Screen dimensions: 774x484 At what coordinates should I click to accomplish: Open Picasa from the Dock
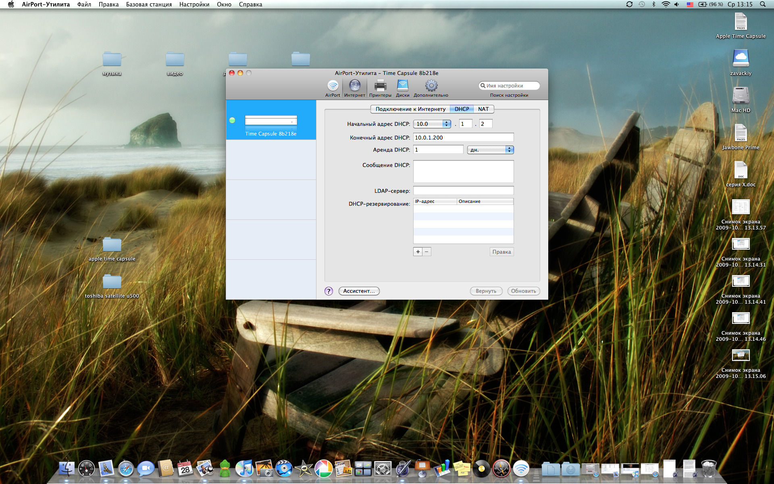(x=323, y=469)
